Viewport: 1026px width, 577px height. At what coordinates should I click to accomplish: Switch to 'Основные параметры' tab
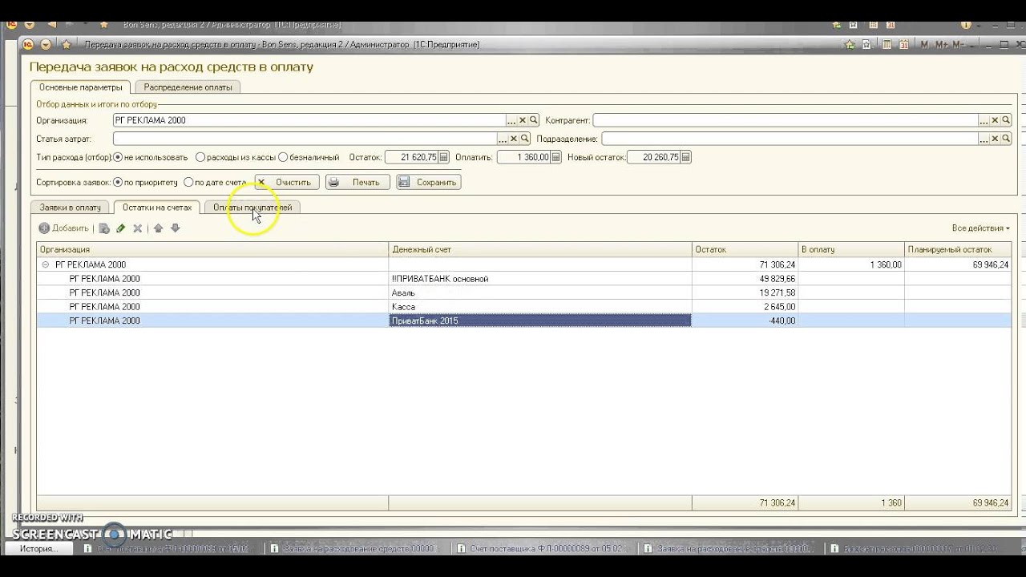click(80, 87)
